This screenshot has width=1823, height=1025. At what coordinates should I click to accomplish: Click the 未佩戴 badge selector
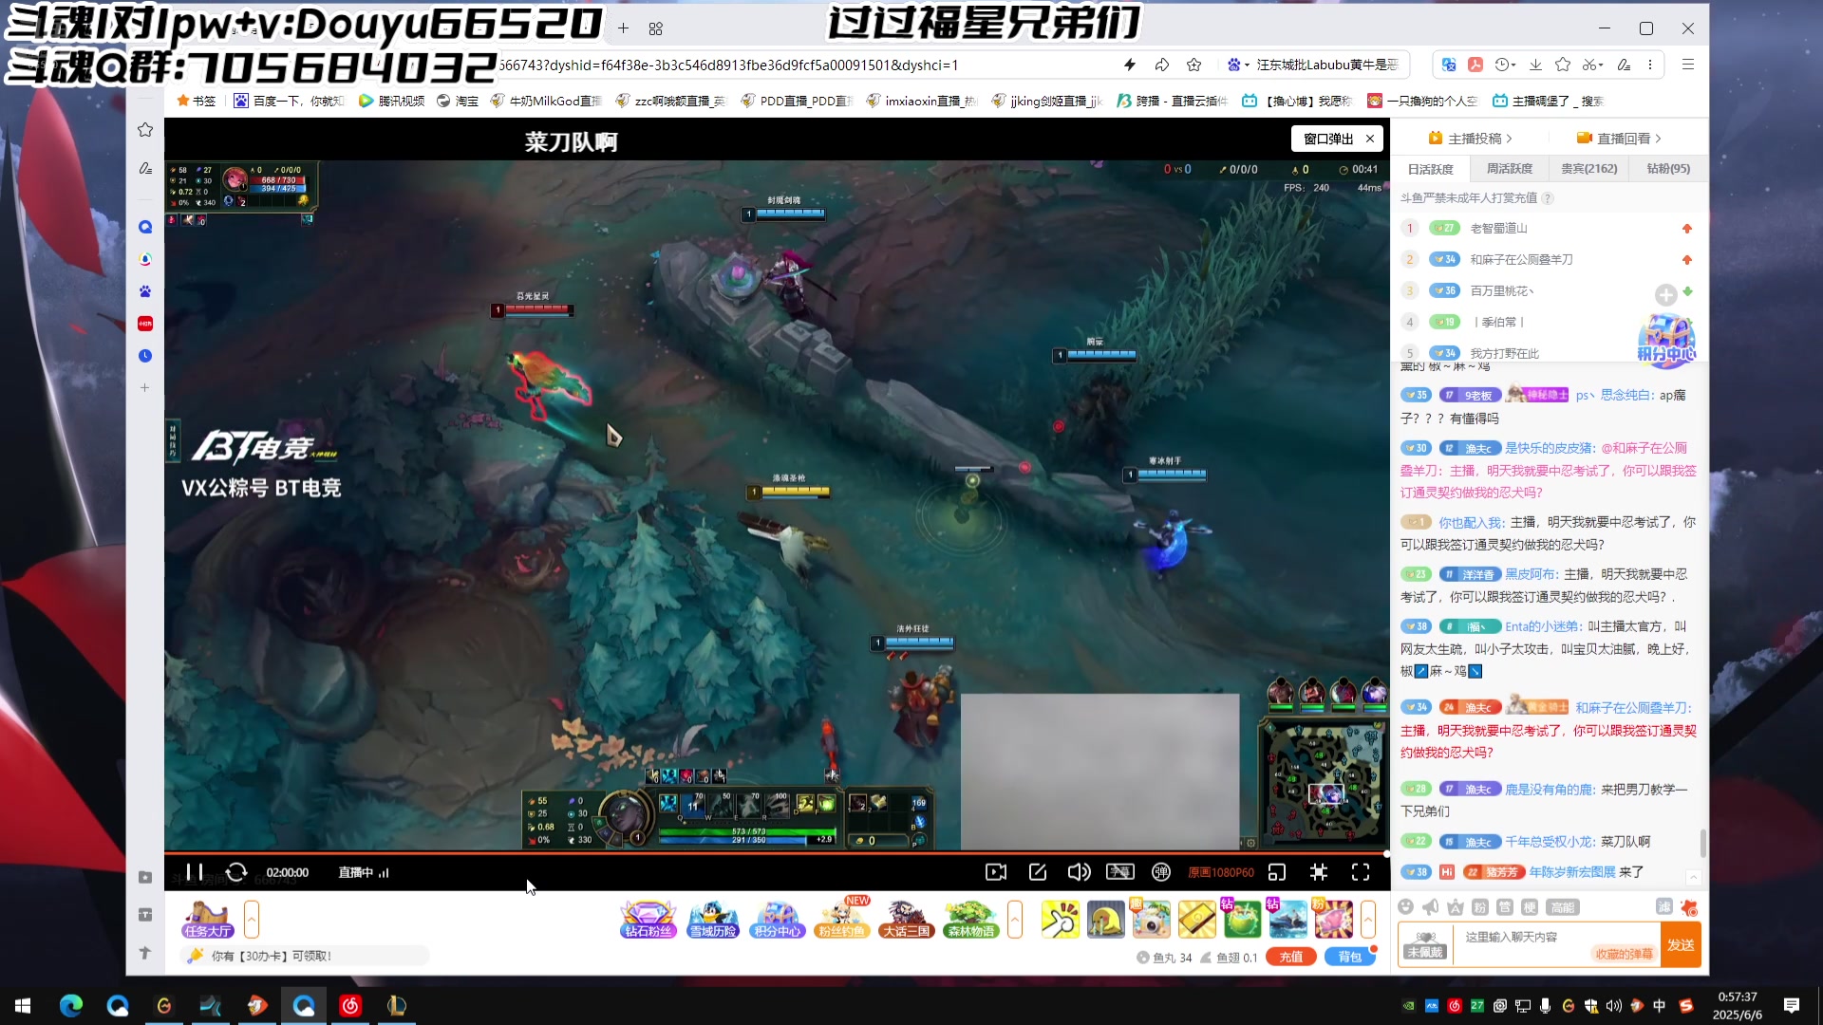[1425, 944]
